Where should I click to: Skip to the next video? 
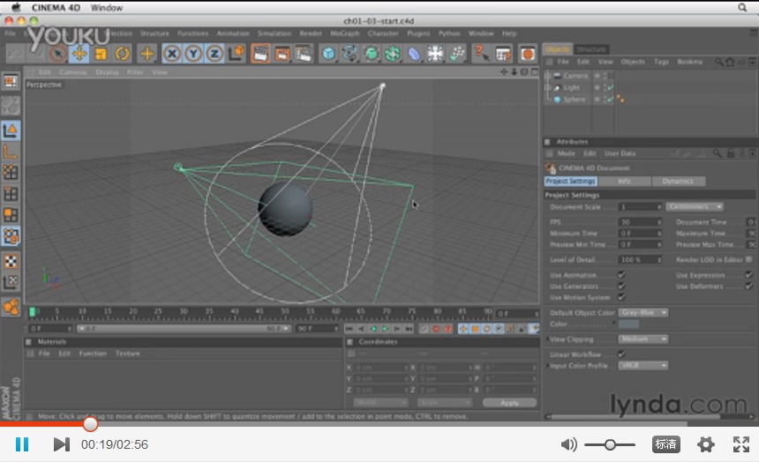click(62, 444)
